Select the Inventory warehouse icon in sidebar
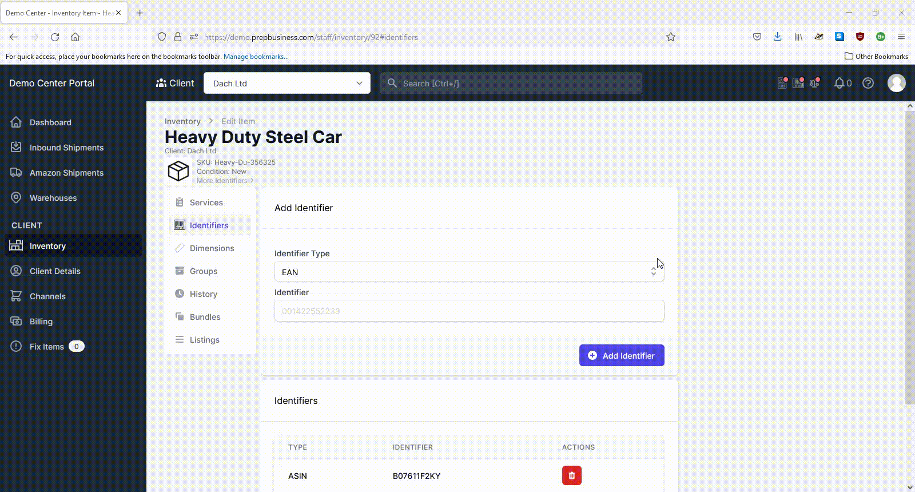This screenshot has width=915, height=492. click(x=16, y=245)
